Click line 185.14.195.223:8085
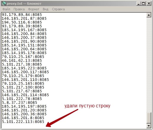This screenshot has height=130, width=153. click(x=24, y=68)
